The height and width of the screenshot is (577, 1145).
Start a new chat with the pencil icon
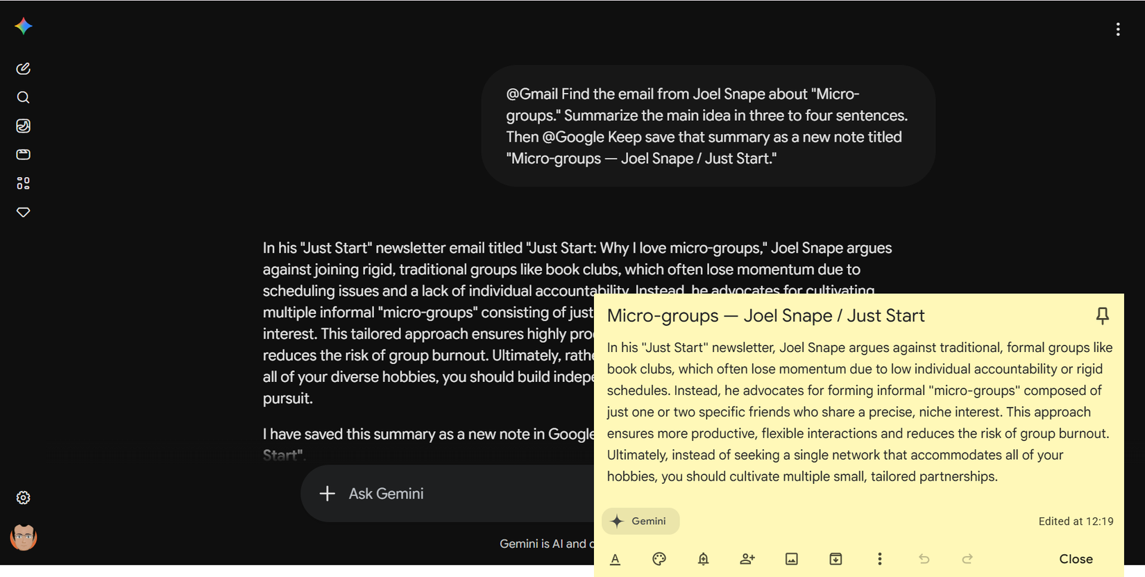click(x=23, y=69)
